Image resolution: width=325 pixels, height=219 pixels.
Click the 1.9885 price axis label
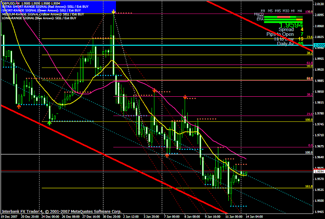(319, 81)
